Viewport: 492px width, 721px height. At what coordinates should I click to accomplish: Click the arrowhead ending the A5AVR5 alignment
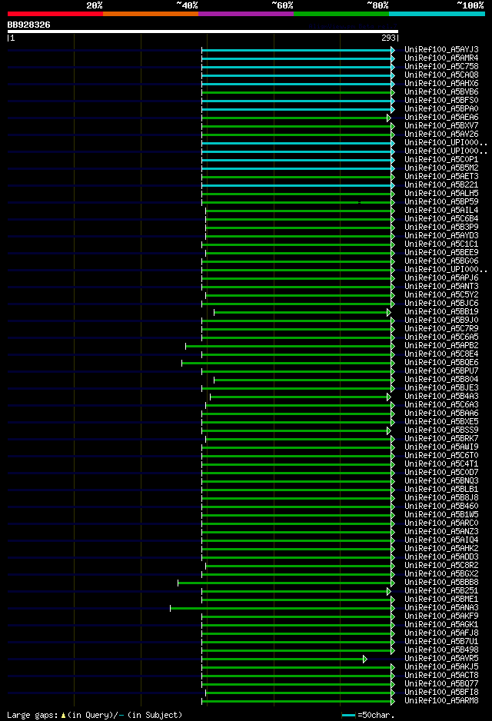point(365,659)
